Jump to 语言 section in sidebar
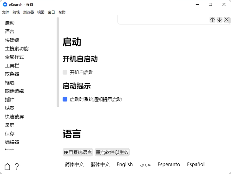This screenshot has width=231, height=174. (10, 31)
